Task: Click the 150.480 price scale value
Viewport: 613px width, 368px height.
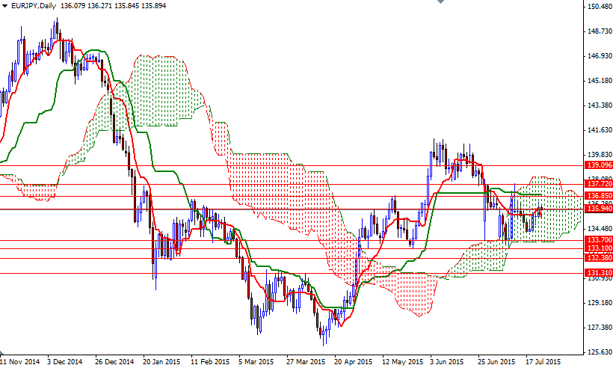Action: click(600, 6)
